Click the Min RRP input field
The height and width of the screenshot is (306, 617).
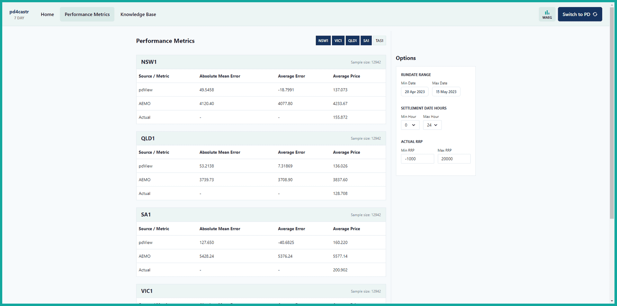click(x=417, y=159)
